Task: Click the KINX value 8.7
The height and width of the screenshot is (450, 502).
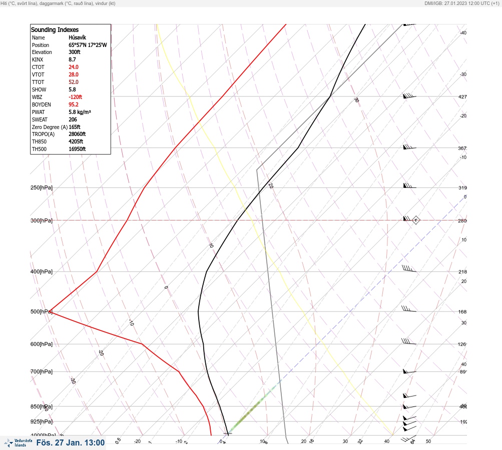Action: pos(72,59)
